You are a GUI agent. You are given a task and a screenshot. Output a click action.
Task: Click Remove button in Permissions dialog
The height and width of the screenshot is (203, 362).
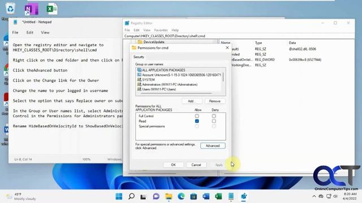[215, 101]
